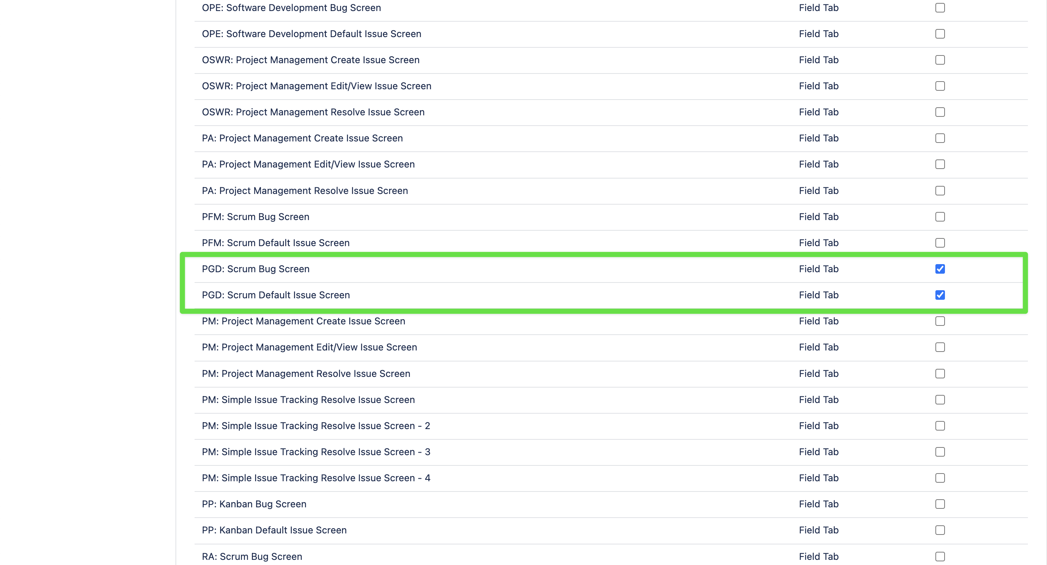Uncheck PGD: Scrum Bug Screen checkbox
1047x565 pixels.
940,269
